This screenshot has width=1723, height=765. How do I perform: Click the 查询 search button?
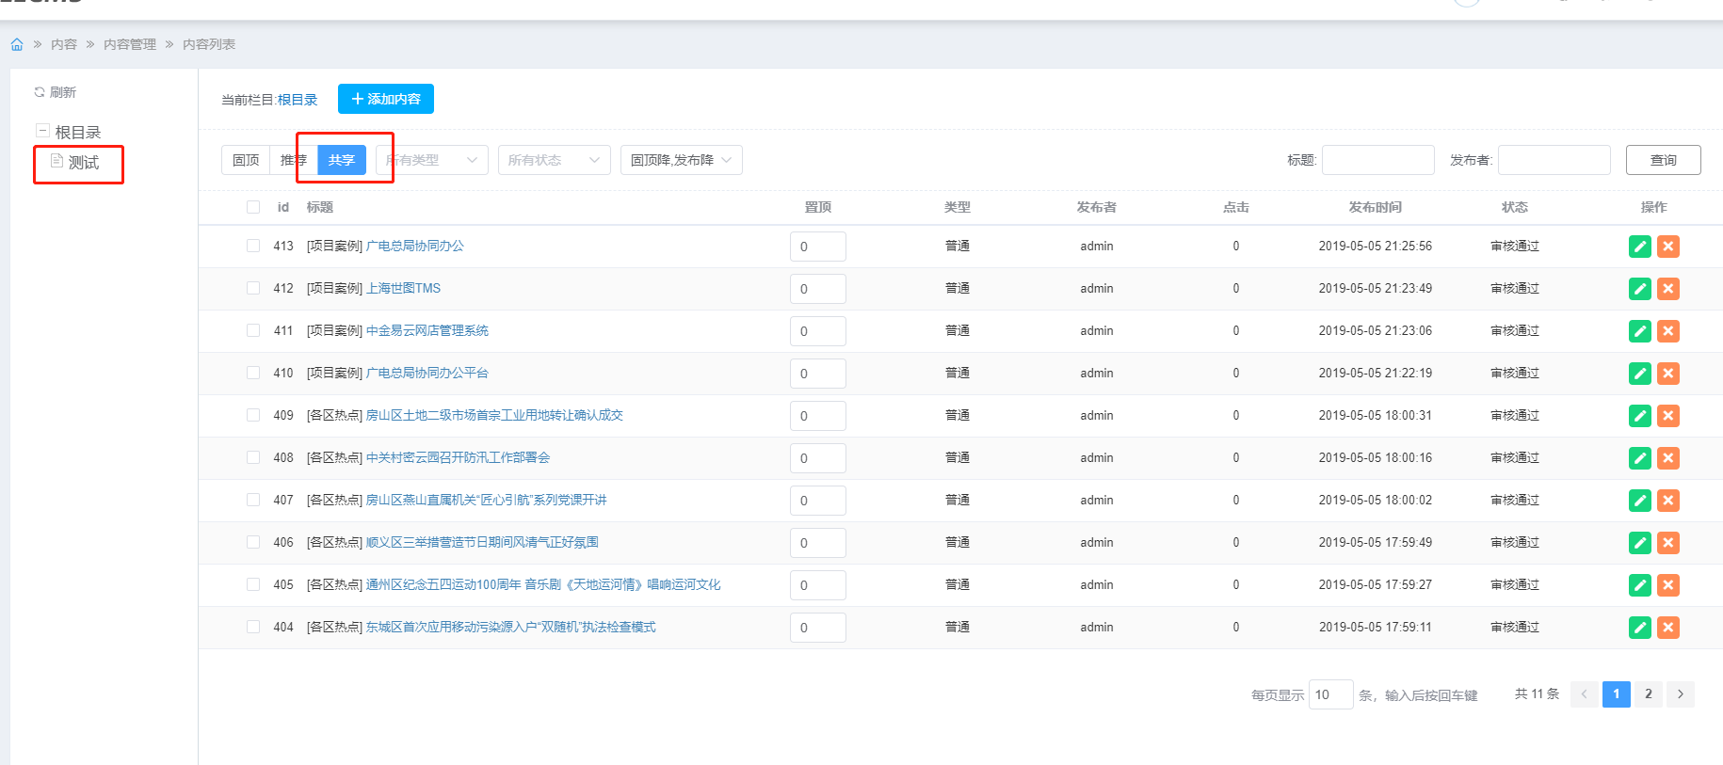coord(1663,160)
